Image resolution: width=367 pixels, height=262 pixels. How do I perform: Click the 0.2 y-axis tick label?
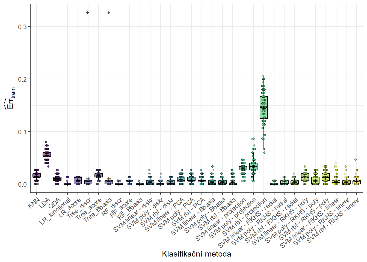22,79
